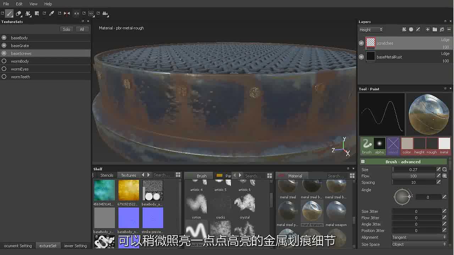Toggle the symmetry mirror tool
Viewport: 454px width, 255px height.
coord(67,13)
